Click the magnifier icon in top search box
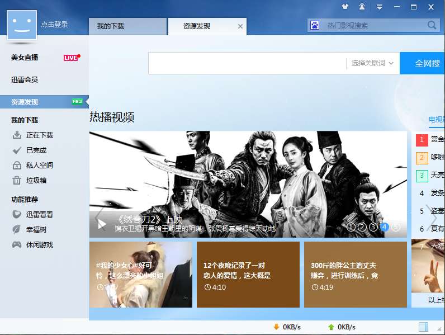 pyautogui.click(x=432, y=25)
